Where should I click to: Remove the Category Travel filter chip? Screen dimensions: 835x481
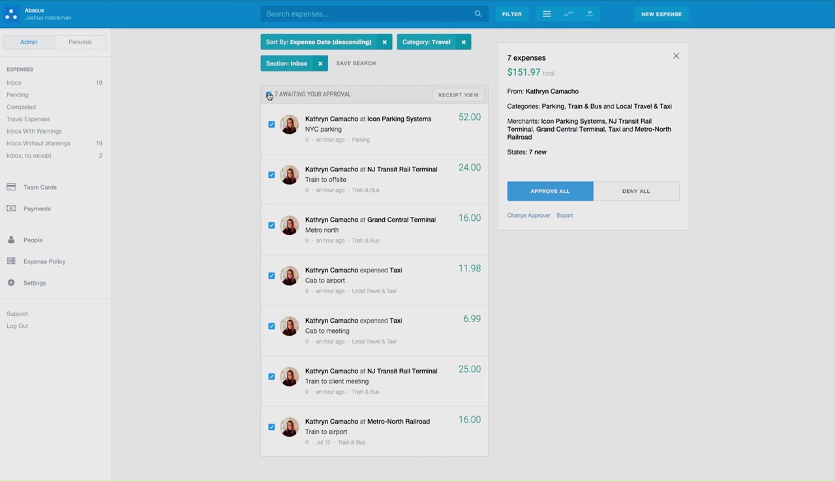(463, 42)
